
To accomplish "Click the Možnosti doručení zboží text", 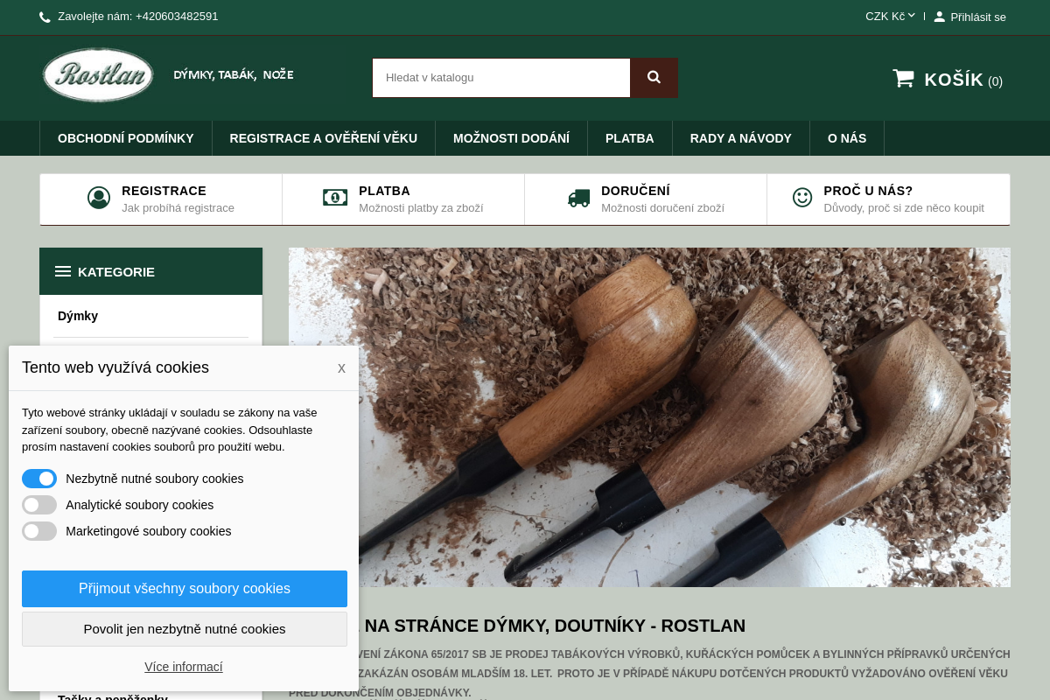I will click(662, 208).
